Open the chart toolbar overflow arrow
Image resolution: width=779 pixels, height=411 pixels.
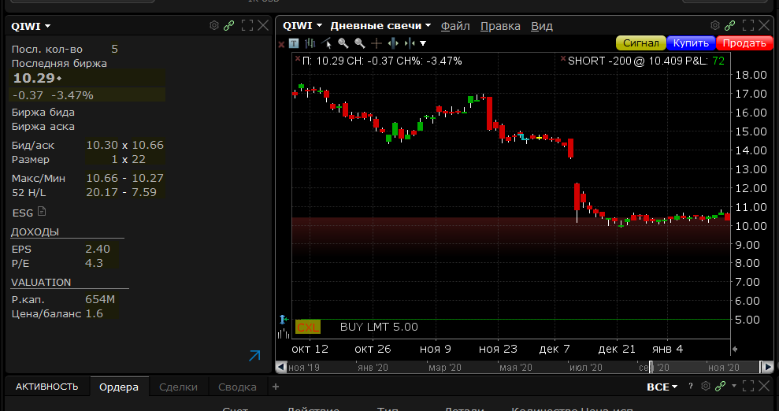(x=423, y=43)
